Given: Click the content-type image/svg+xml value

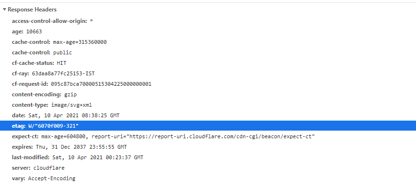Looking at the screenshot, I should (71, 105).
